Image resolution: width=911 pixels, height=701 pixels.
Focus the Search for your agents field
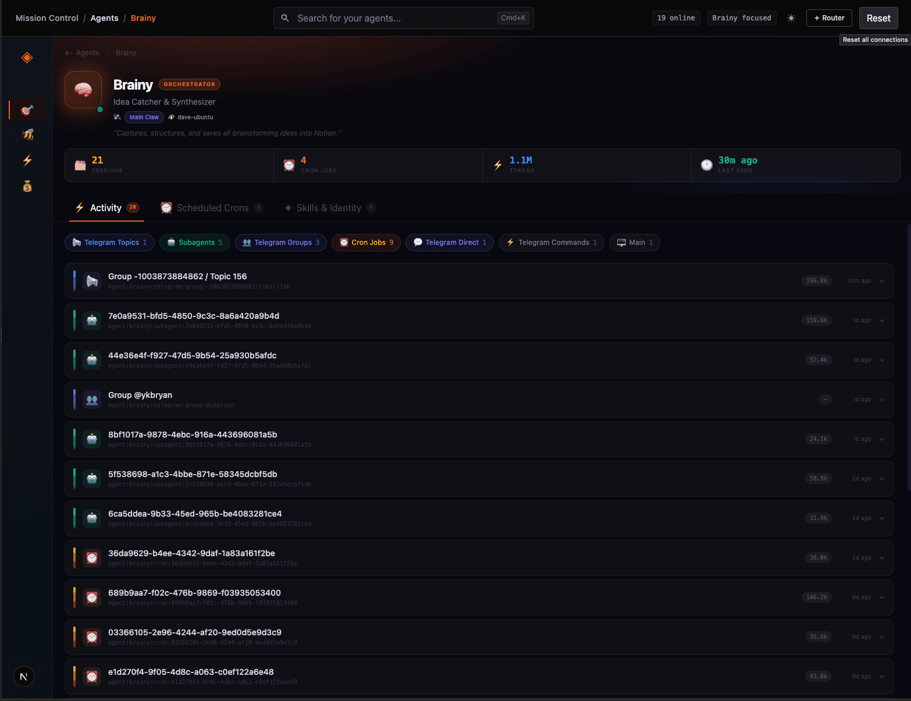(x=404, y=18)
